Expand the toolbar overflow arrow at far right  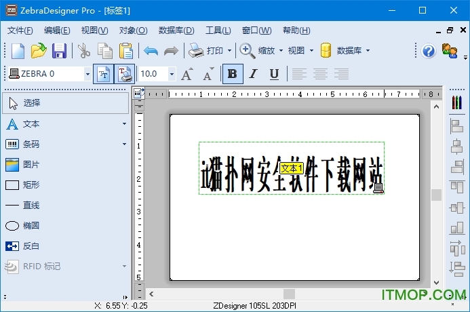pos(465,57)
